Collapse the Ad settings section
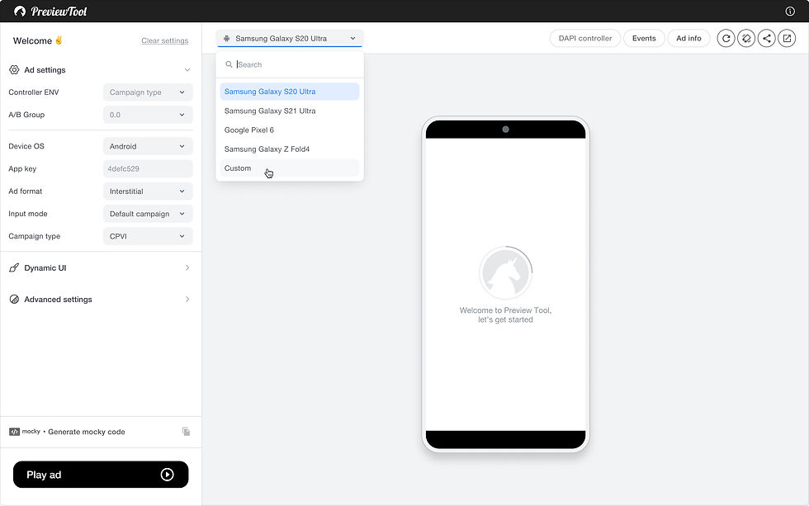The height and width of the screenshot is (506, 809). [x=187, y=69]
